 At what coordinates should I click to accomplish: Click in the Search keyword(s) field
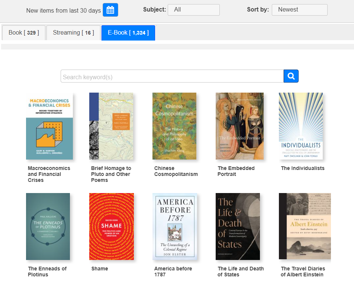pyautogui.click(x=172, y=77)
